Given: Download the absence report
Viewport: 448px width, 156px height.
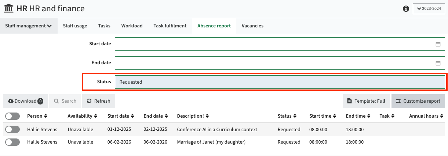Looking at the screenshot, I should point(25,101).
